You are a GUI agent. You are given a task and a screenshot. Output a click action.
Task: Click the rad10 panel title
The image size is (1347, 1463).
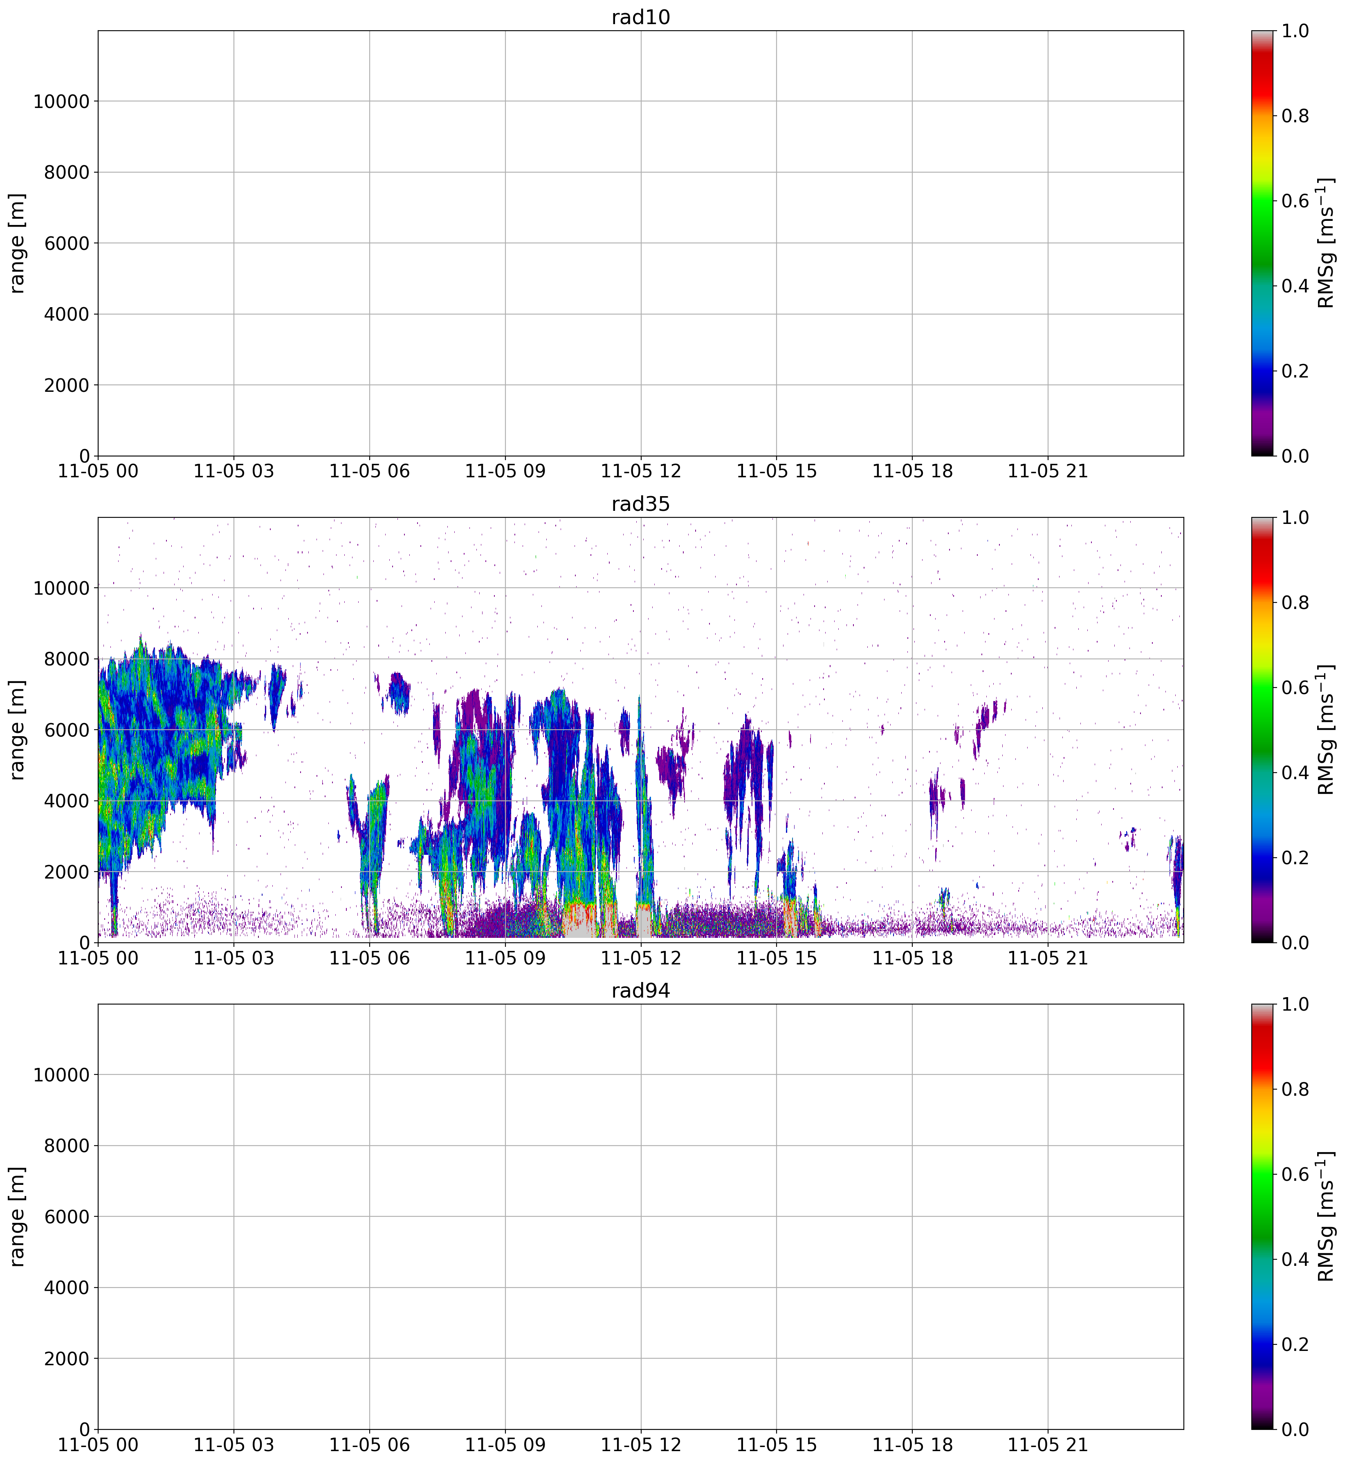(640, 18)
